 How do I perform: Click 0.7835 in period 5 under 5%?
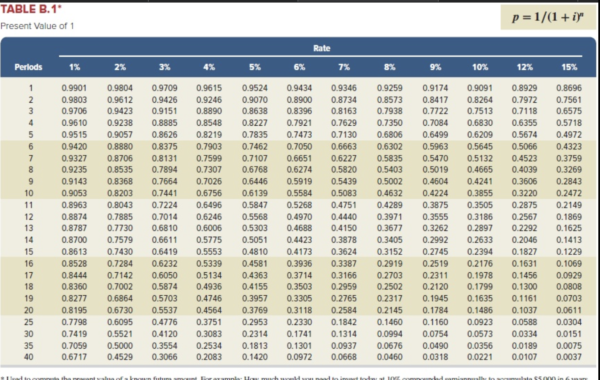(255, 134)
